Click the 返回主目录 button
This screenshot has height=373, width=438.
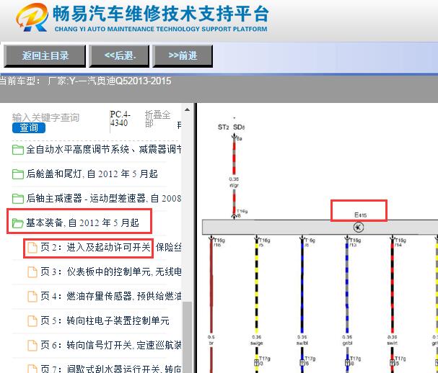tap(45, 55)
